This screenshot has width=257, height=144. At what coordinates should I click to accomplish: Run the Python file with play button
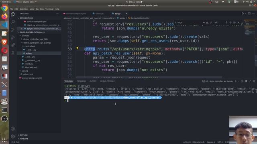243,13
